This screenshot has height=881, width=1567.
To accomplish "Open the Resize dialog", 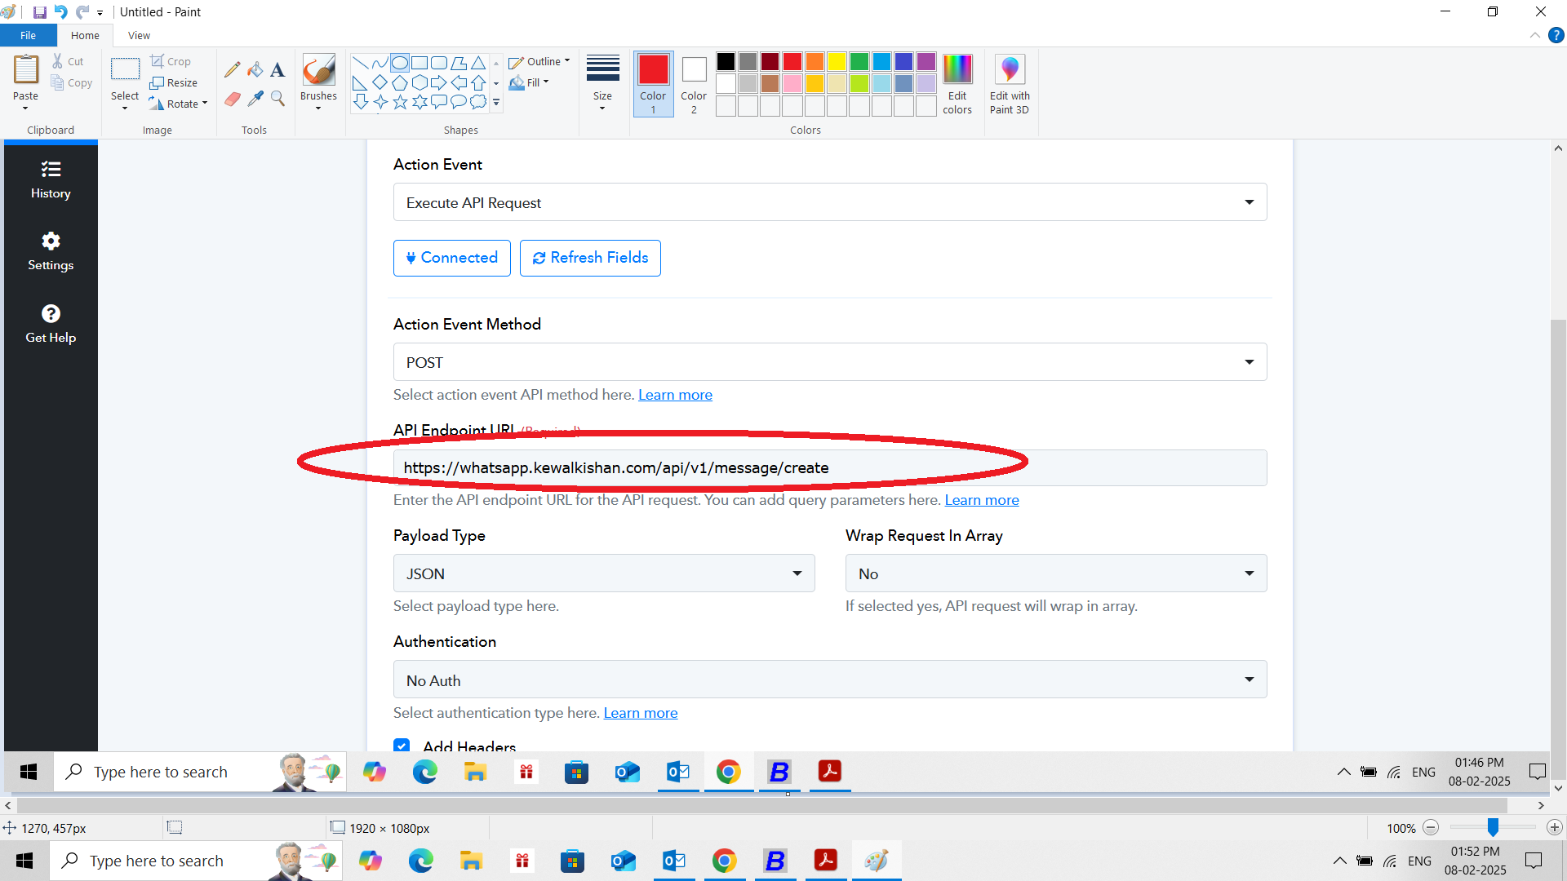I will pyautogui.click(x=174, y=82).
